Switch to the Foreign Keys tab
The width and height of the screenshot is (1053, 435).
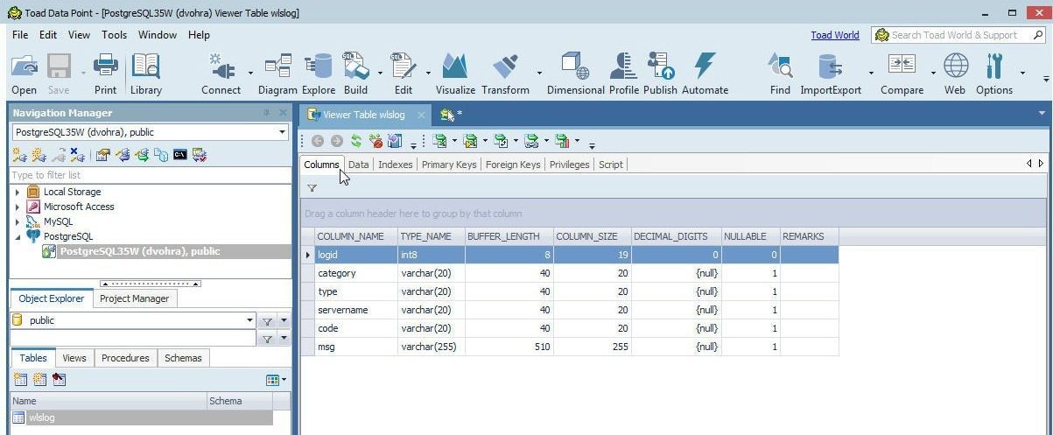pos(513,165)
